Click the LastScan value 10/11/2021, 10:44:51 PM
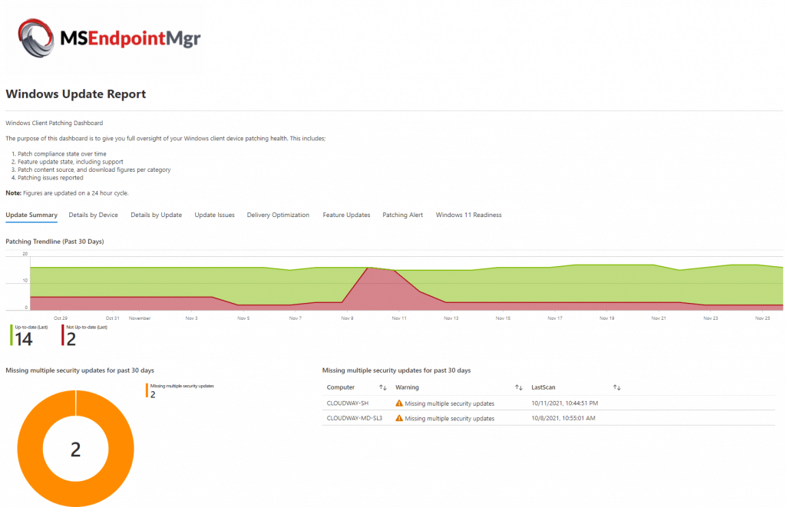Viewport: 786px width, 507px height. point(564,403)
